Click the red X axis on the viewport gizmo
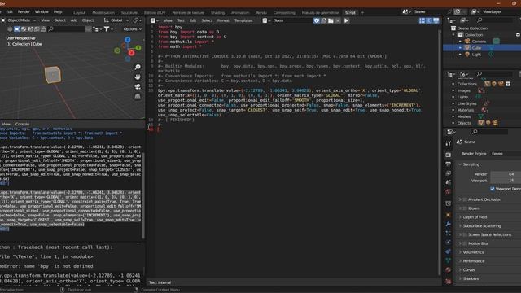521x293 pixels. coord(132,53)
